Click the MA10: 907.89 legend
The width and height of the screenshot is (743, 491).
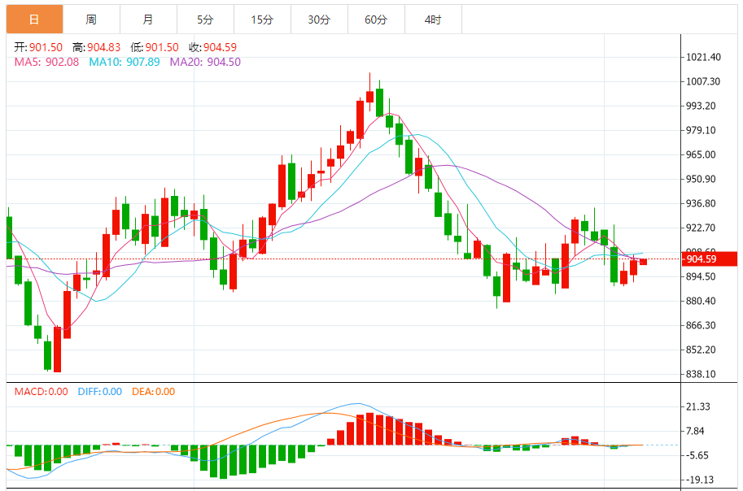pyautogui.click(x=125, y=62)
